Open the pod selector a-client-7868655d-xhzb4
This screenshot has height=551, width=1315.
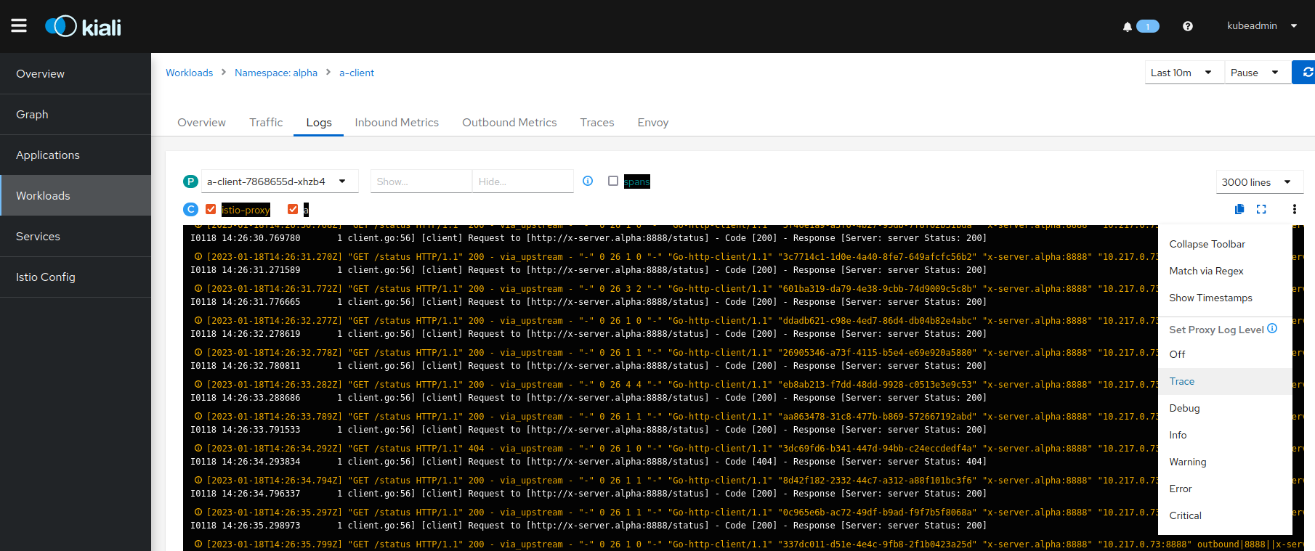click(280, 181)
